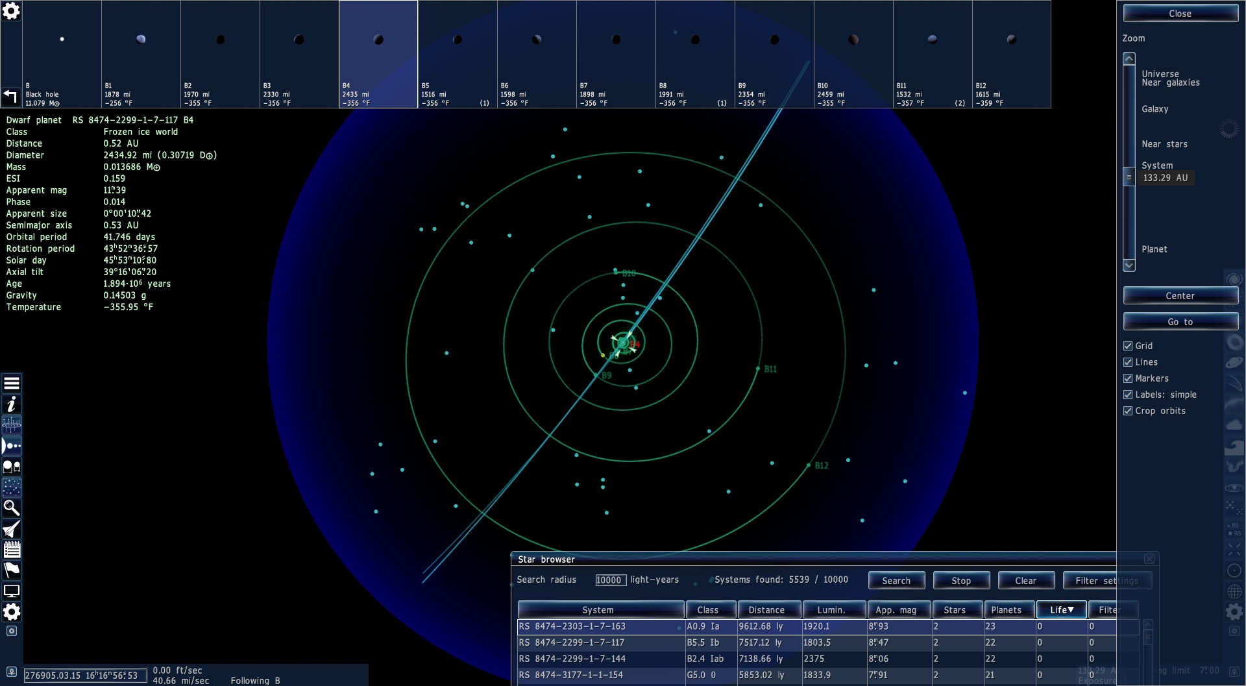Click the Search radius input field
Screen dimensions: 1246x686
coord(611,580)
